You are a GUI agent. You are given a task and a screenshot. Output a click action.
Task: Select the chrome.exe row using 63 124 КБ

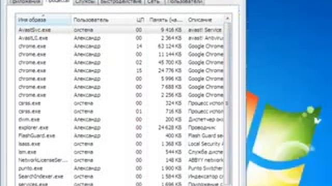click(120, 46)
